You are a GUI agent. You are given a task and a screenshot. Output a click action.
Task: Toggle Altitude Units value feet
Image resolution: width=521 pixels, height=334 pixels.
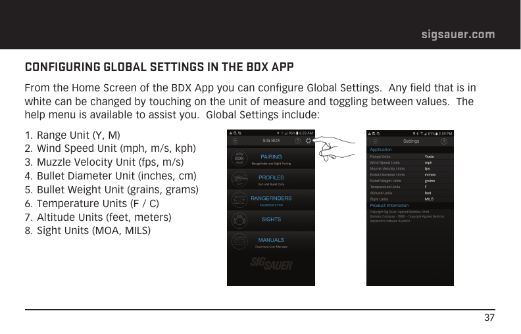tap(428, 193)
